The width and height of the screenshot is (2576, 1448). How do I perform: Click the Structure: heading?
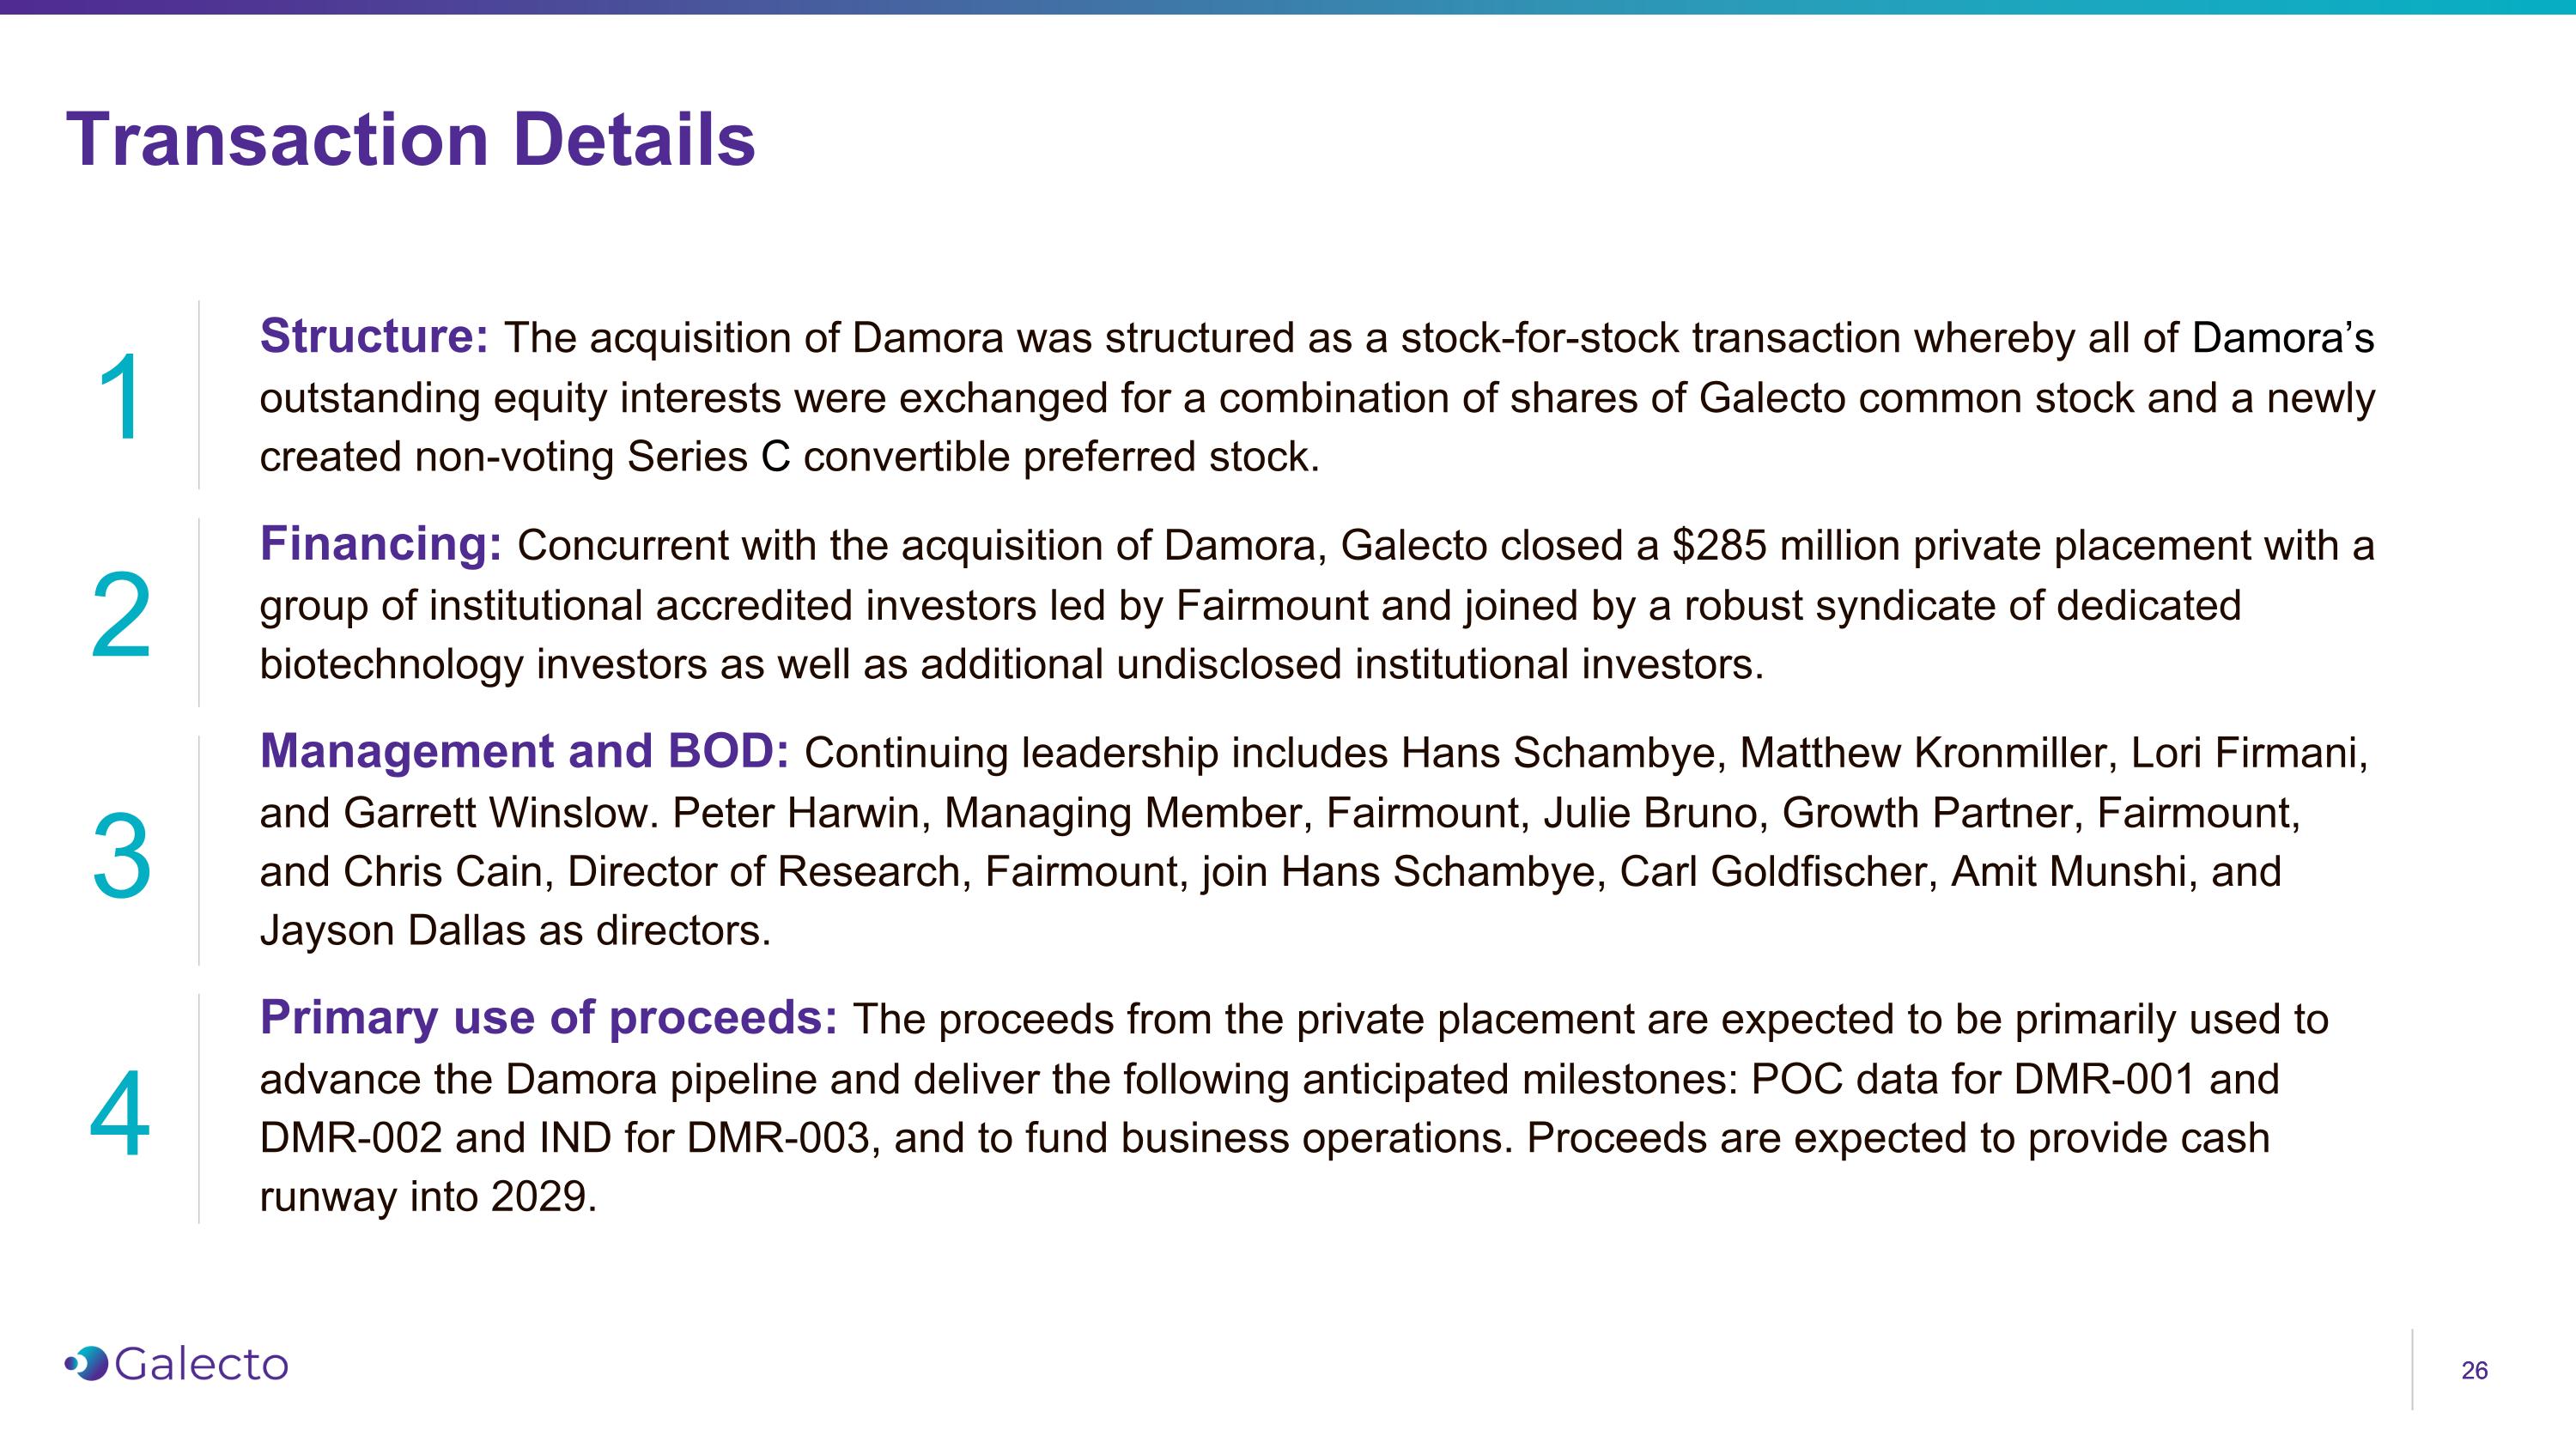[374, 336]
